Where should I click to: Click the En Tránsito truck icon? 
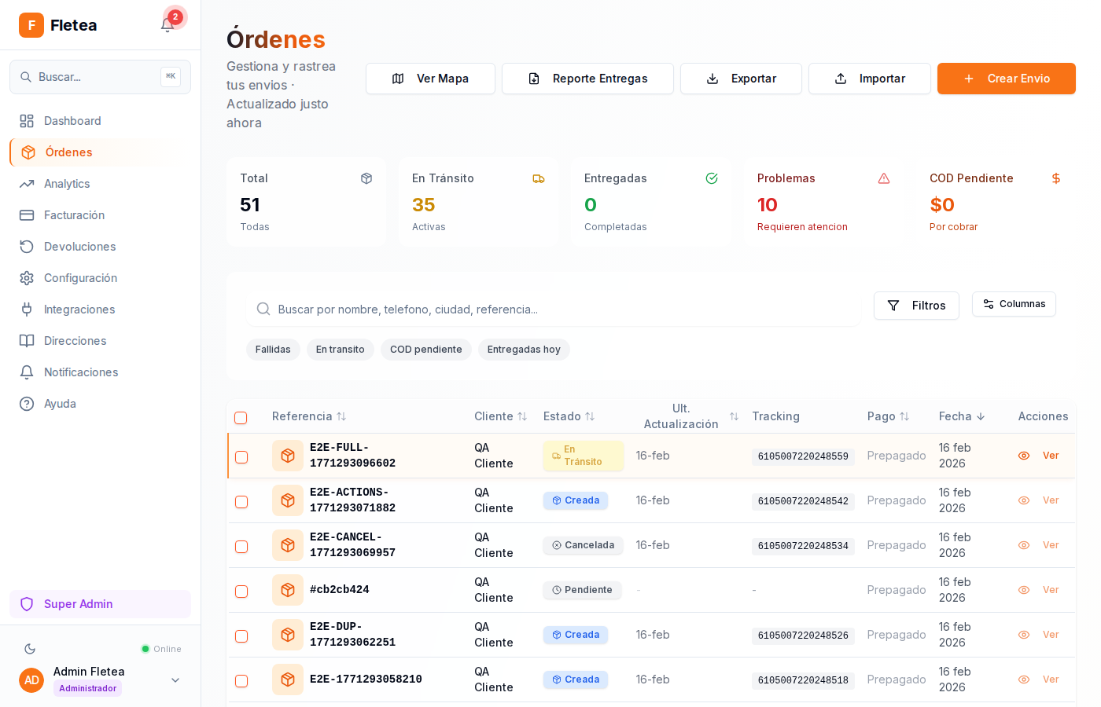coord(539,178)
